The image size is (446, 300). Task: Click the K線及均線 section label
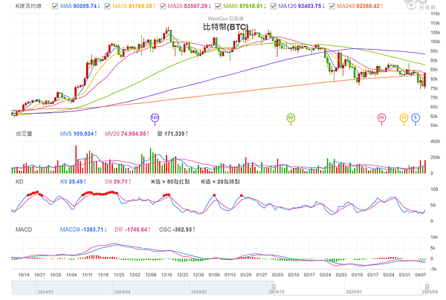pos(28,6)
